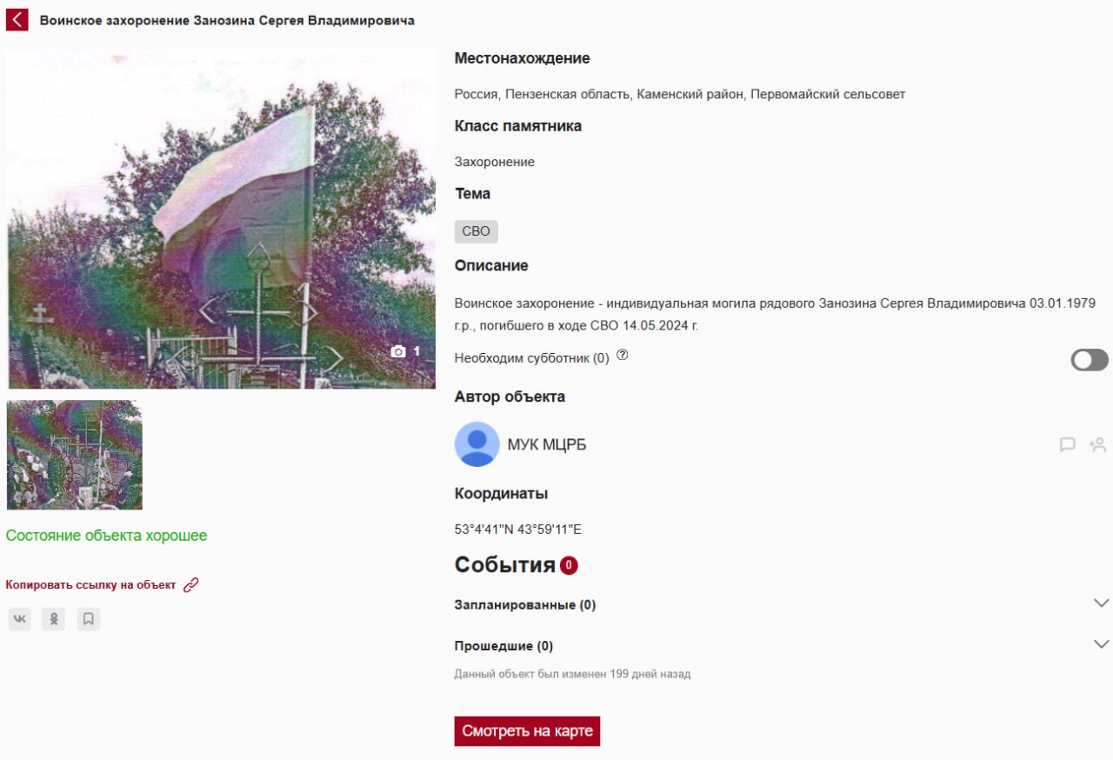Click the back arrow icon
This screenshot has width=1113, height=760.
click(17, 19)
